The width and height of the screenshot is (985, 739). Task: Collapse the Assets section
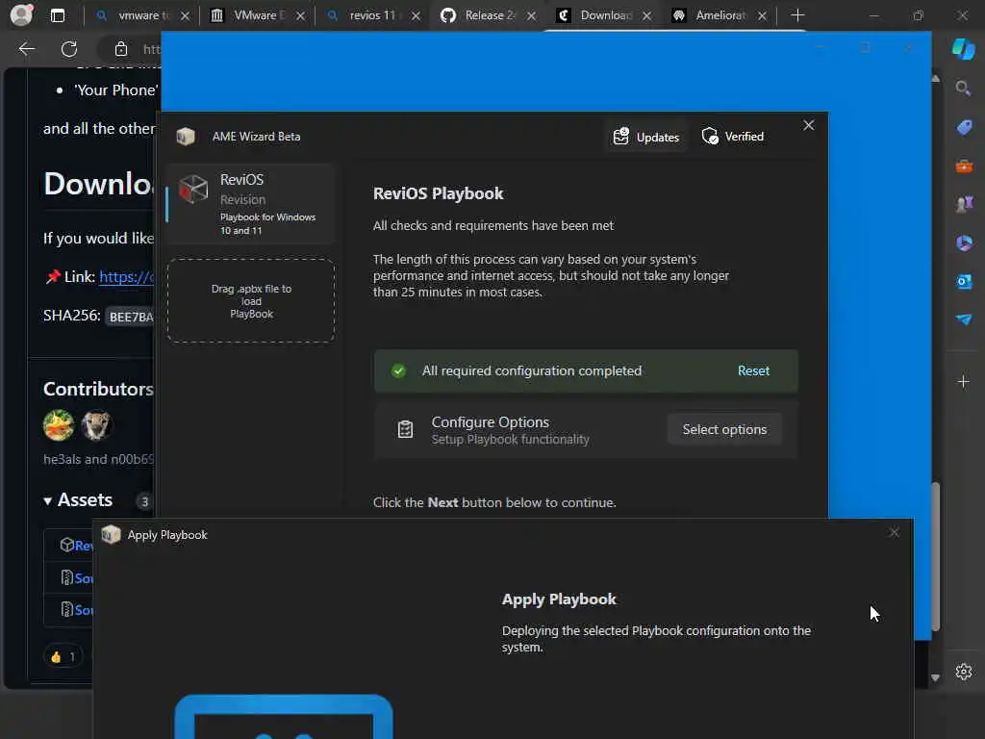point(78,500)
